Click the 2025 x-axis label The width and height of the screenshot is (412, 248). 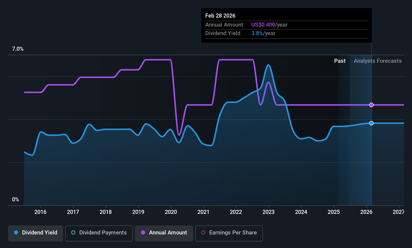pos(334,212)
